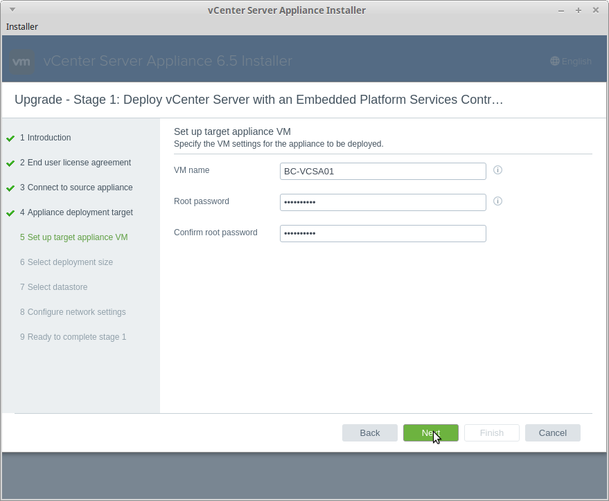Go to step 4 Appliance deployment target
The height and width of the screenshot is (501, 609).
pyautogui.click(x=76, y=212)
